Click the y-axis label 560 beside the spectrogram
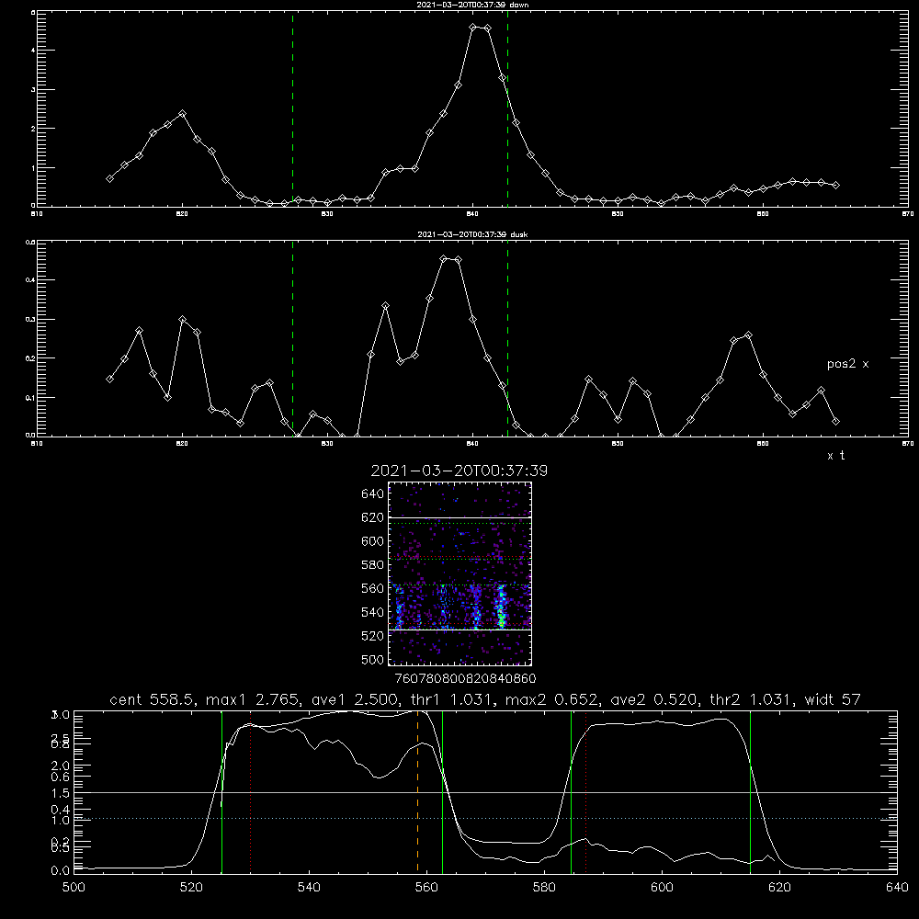This screenshot has height=919, width=919. click(x=373, y=588)
